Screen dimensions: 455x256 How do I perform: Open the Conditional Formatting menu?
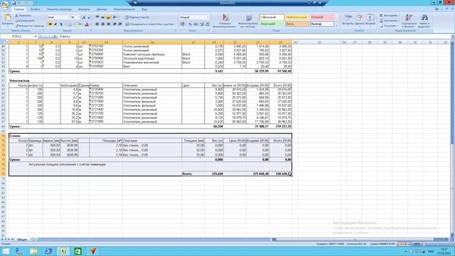coord(225,21)
